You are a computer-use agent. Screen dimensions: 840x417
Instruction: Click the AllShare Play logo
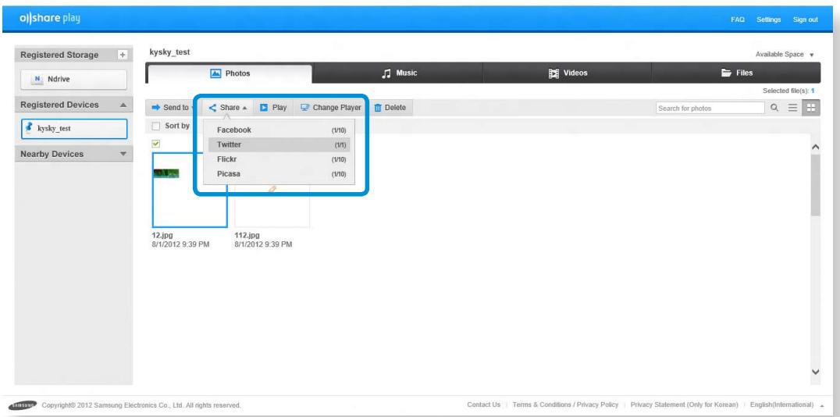click(x=50, y=19)
